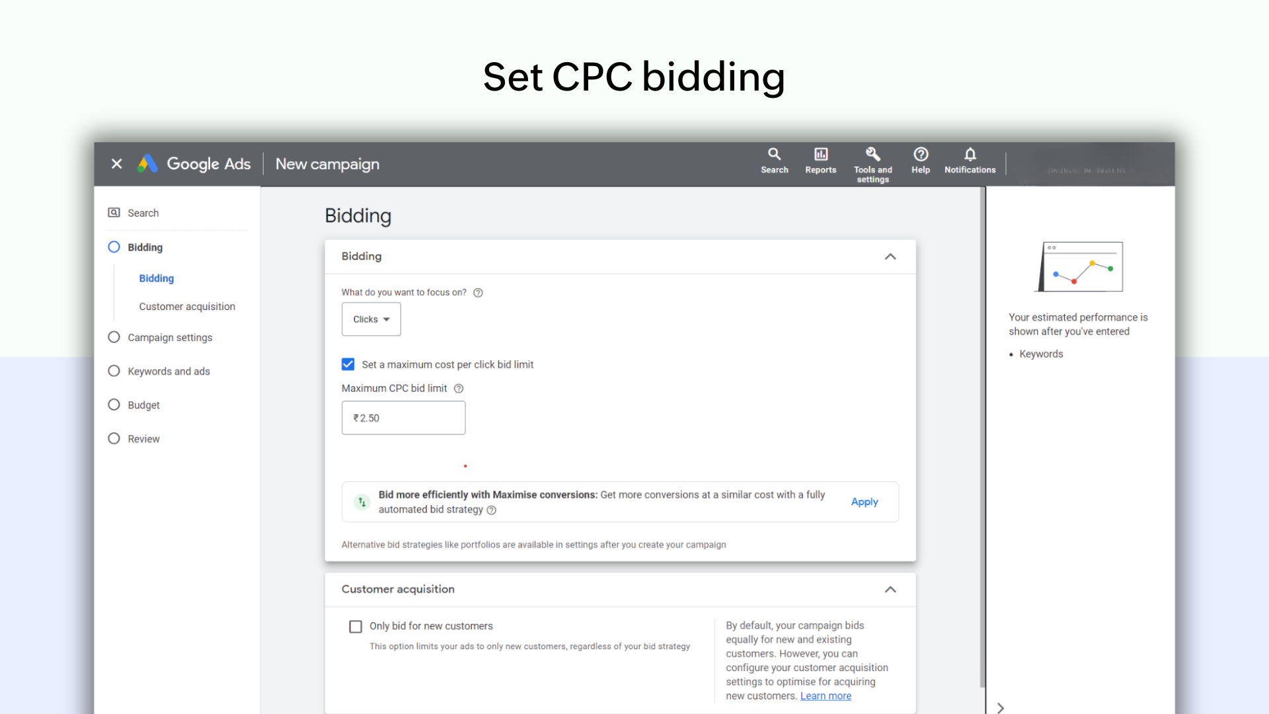Viewport: 1269px width, 714px height.
Task: Toggle the Set maximum CPC bid limit checkbox
Action: (347, 364)
